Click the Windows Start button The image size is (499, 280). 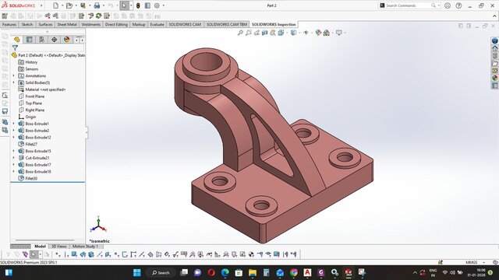137,273
